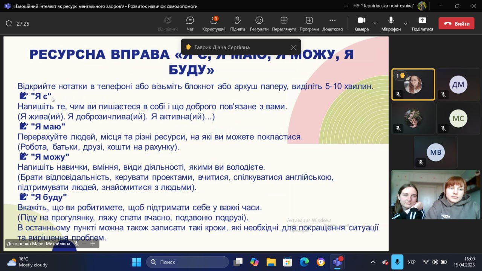Open the Chat panel
The height and width of the screenshot is (271, 482).
coord(190,23)
